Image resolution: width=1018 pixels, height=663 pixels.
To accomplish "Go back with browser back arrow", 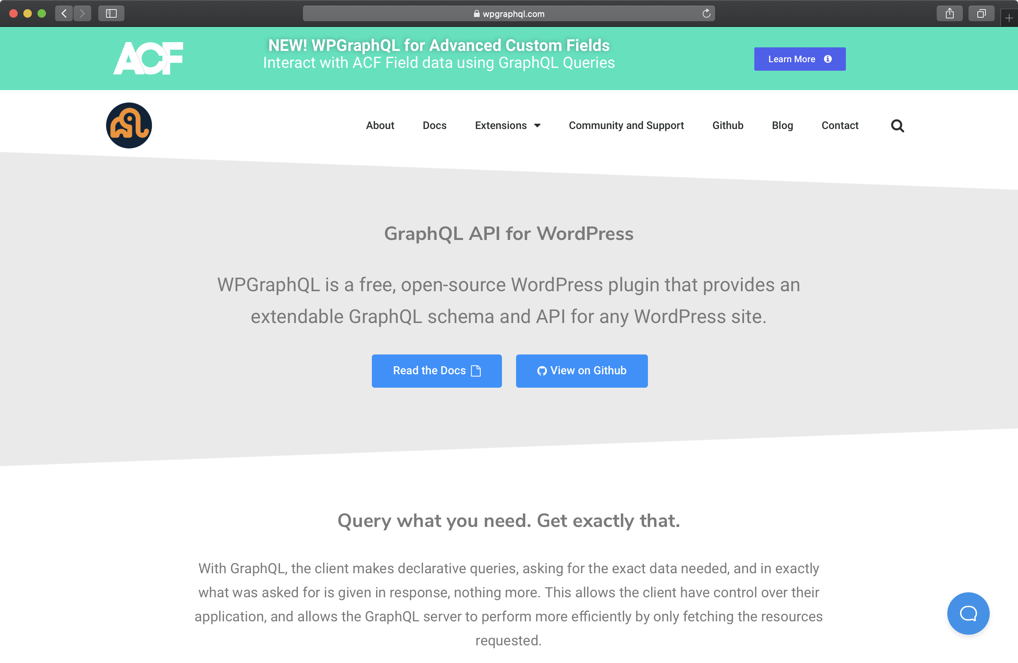I will pyautogui.click(x=64, y=14).
